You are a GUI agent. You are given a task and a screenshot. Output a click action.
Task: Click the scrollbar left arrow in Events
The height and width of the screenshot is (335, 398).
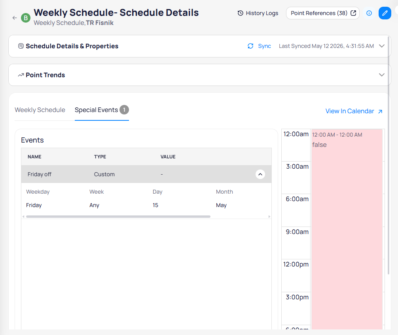tap(23, 217)
